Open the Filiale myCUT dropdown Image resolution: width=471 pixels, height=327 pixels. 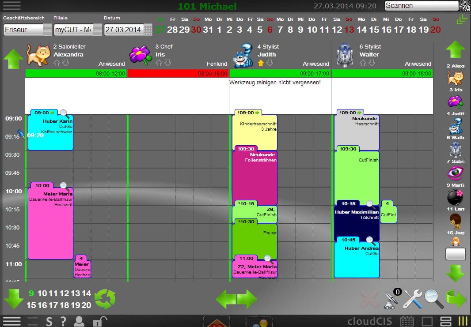tap(78, 30)
